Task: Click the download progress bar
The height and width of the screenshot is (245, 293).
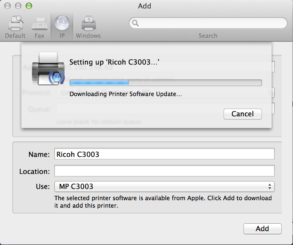Action: click(165, 82)
